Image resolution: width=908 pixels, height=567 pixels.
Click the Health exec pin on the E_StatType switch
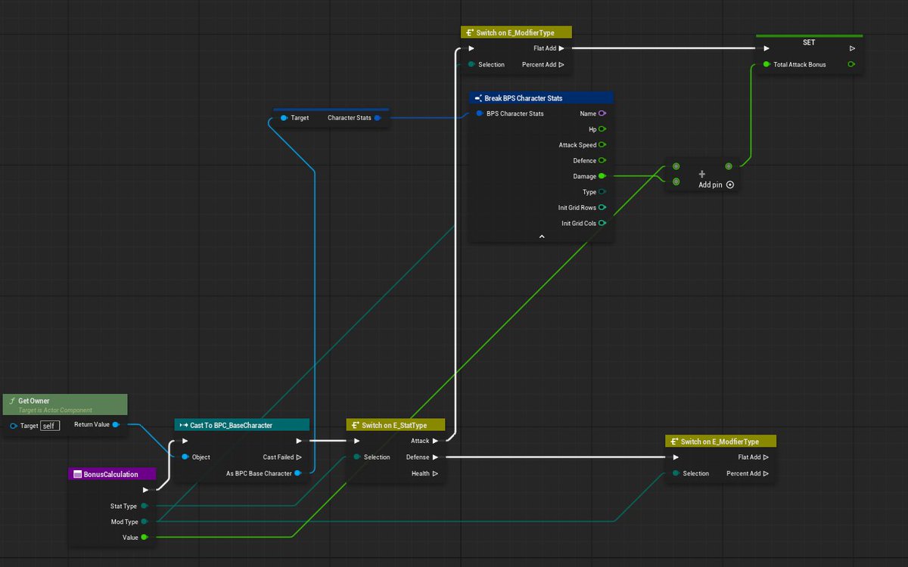tap(436, 473)
